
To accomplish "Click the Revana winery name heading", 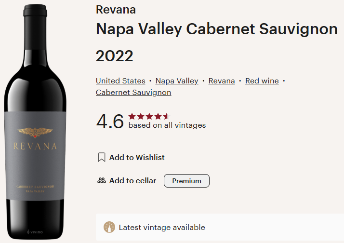I will [x=116, y=10].
